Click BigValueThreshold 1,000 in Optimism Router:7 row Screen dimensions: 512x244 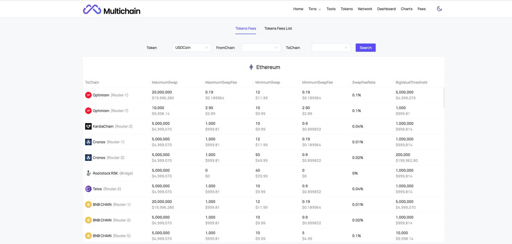[401, 108]
